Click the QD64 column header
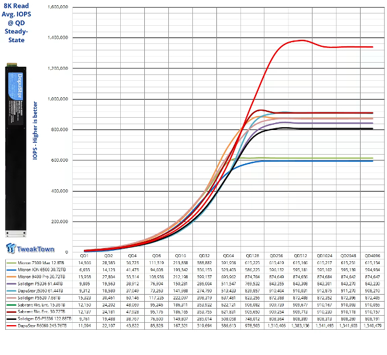387x355 pixels. pos(229,256)
